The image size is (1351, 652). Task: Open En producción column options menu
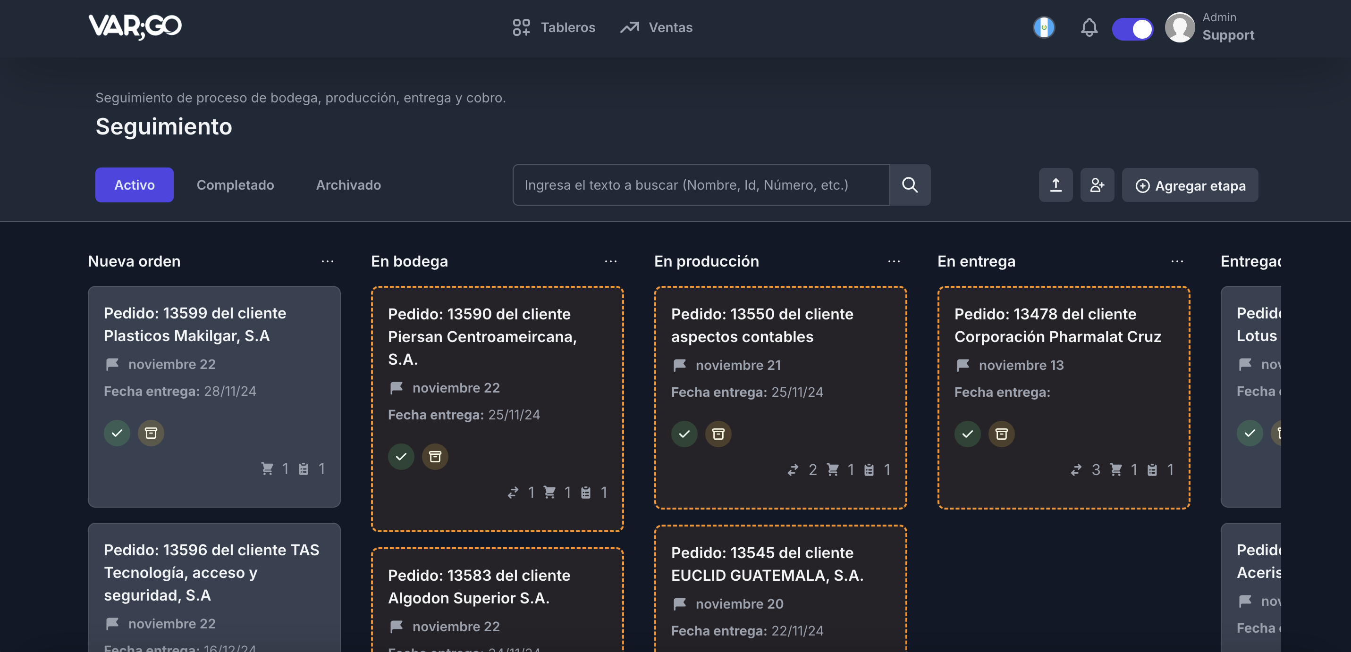coord(894,261)
